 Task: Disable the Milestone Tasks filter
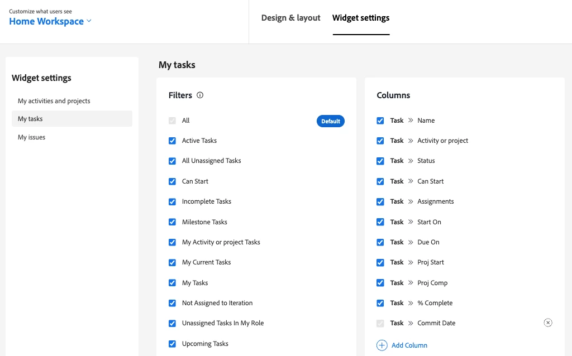172,222
